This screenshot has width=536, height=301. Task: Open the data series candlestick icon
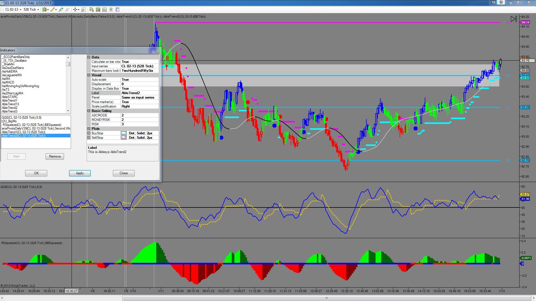click(98, 9)
